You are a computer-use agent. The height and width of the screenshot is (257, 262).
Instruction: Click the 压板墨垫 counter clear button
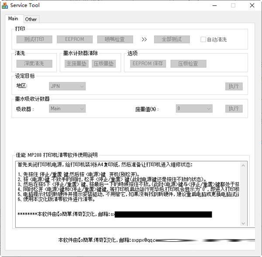104,64
